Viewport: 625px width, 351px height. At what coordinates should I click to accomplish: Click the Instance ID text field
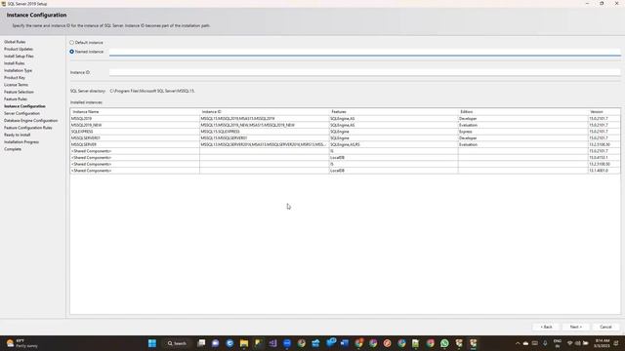pos(364,72)
